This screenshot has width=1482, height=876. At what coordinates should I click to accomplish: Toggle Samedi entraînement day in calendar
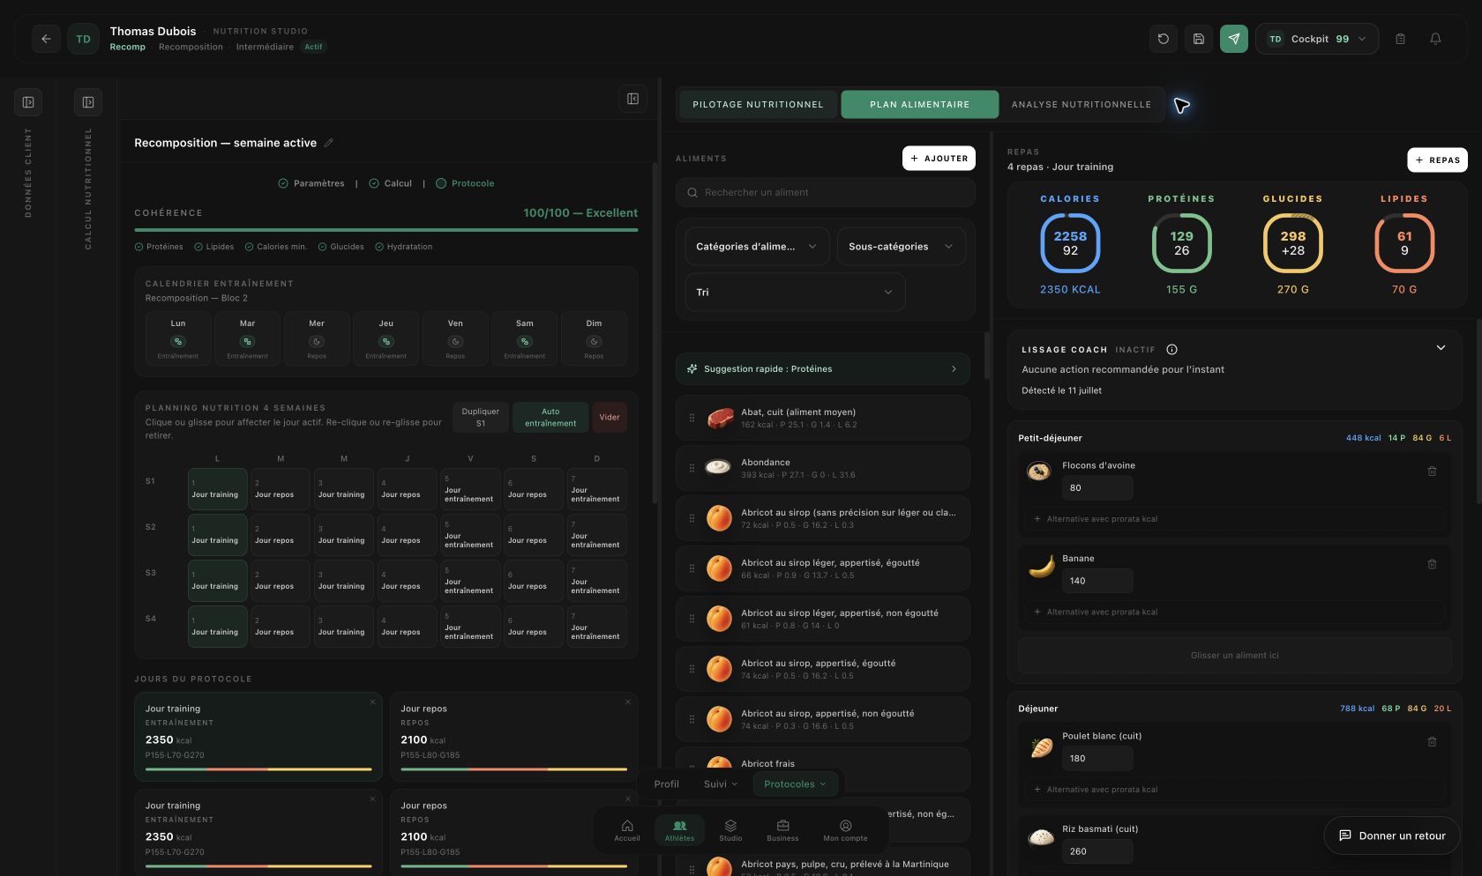click(x=525, y=338)
